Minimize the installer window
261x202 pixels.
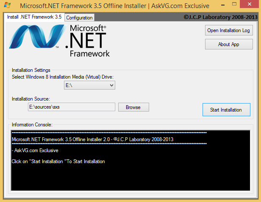click(x=223, y=5)
